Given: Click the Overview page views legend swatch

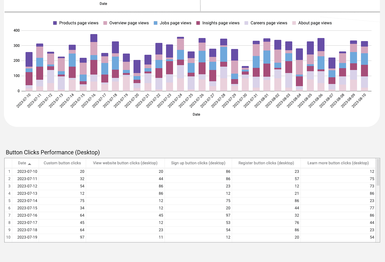Looking at the screenshot, I should [x=105, y=23].
